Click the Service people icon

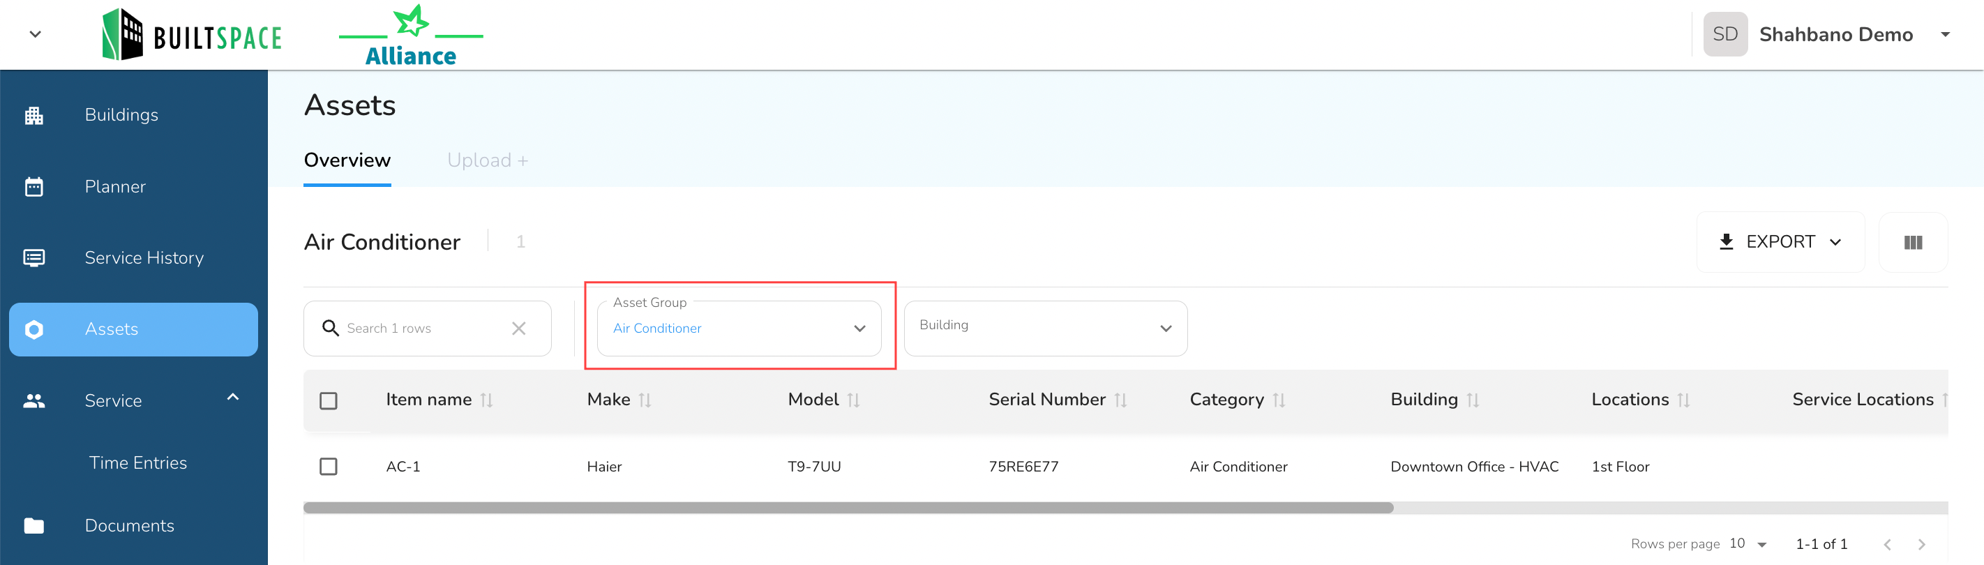click(34, 401)
